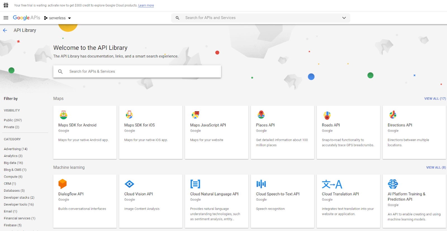Open Maps SDK for Android title
The image size is (447, 231).
point(77,125)
